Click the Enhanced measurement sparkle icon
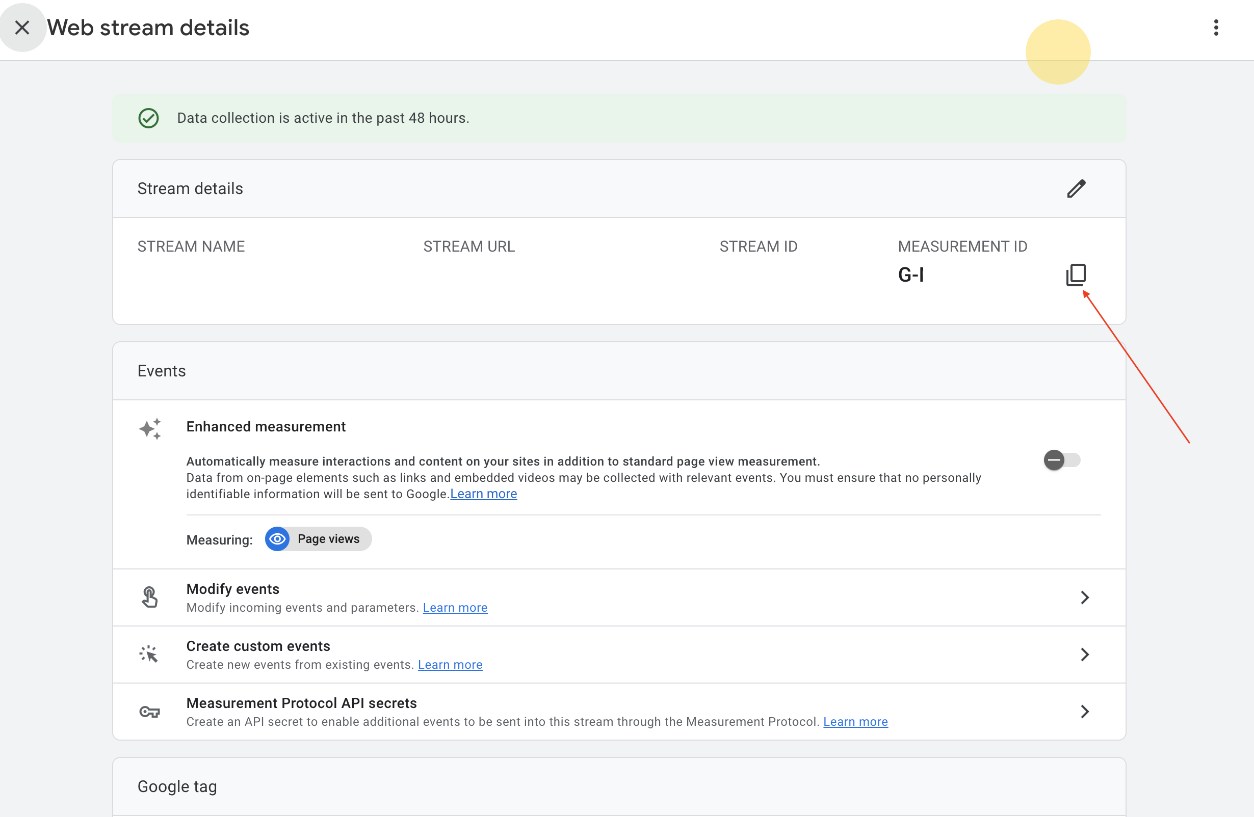Image resolution: width=1254 pixels, height=817 pixels. pyautogui.click(x=150, y=429)
